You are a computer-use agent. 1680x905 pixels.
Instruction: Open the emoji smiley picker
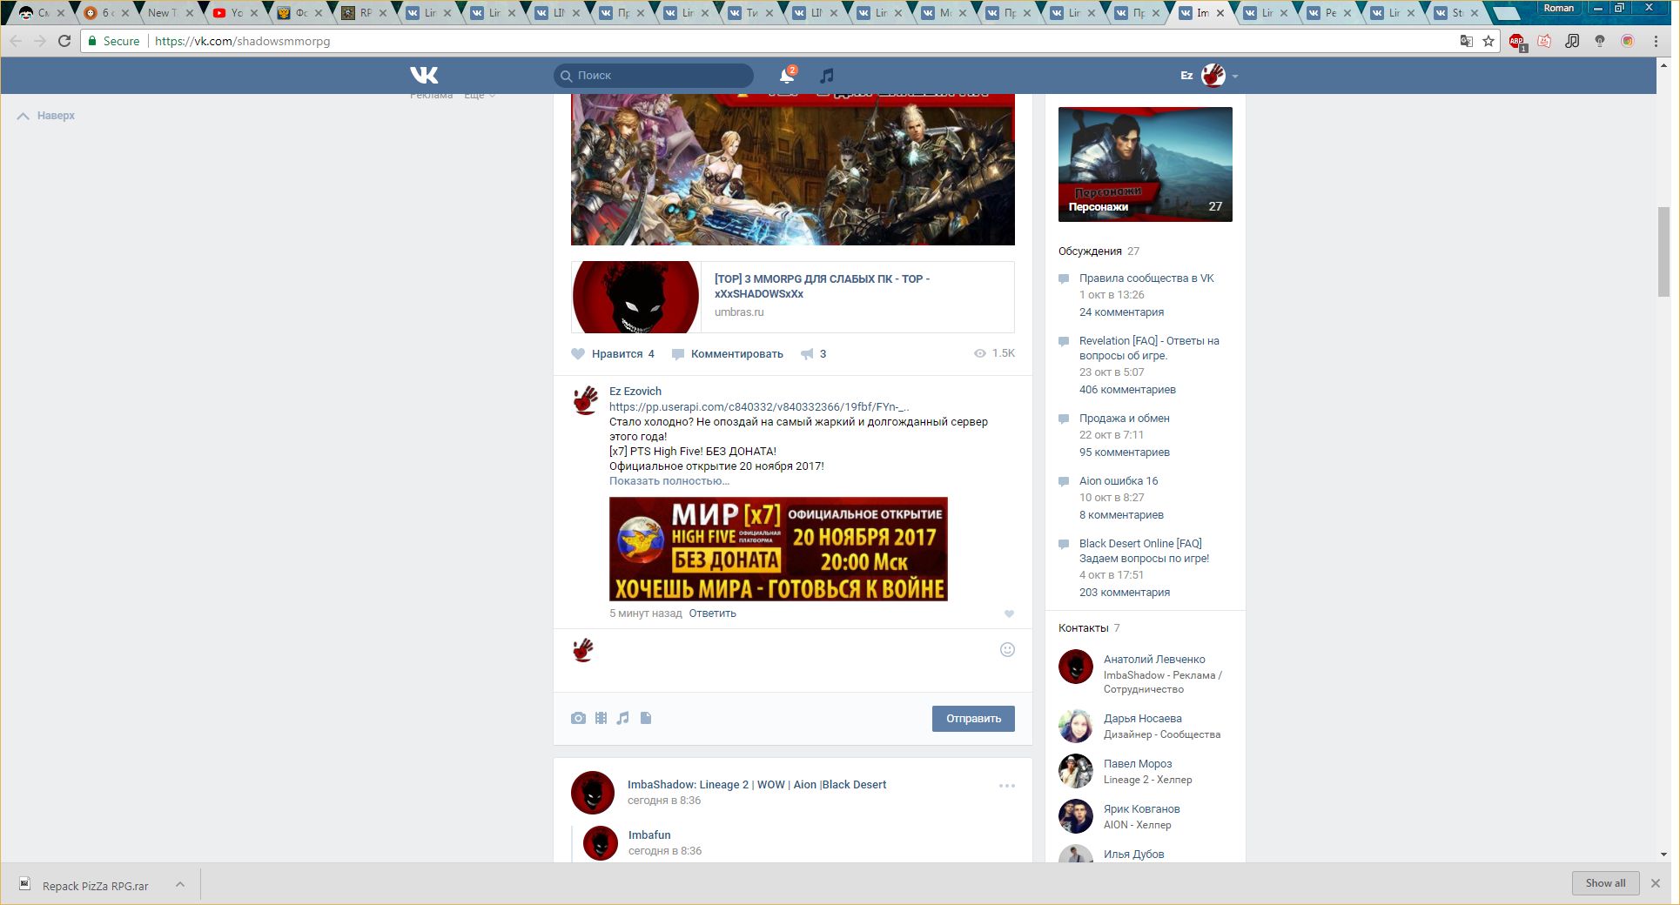point(1007,650)
